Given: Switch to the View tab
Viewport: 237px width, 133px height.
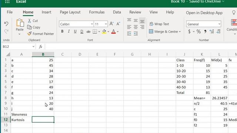Looking at the screenshot, I should point(154,12).
